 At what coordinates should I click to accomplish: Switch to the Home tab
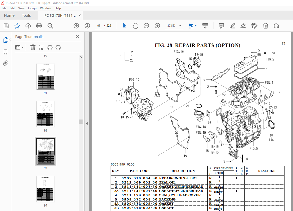click(x=9, y=15)
